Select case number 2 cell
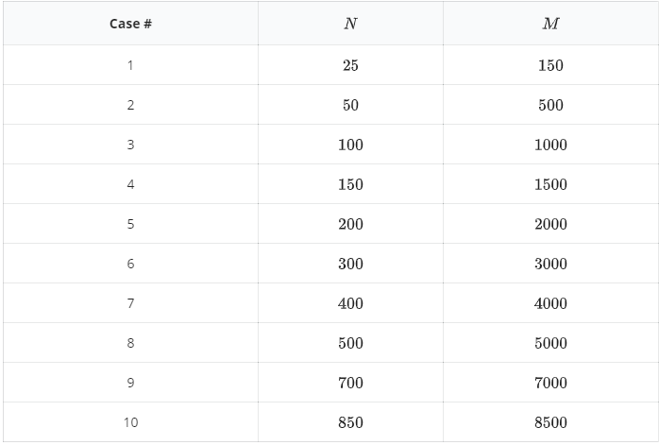This screenshot has width=659, height=445. point(130,105)
